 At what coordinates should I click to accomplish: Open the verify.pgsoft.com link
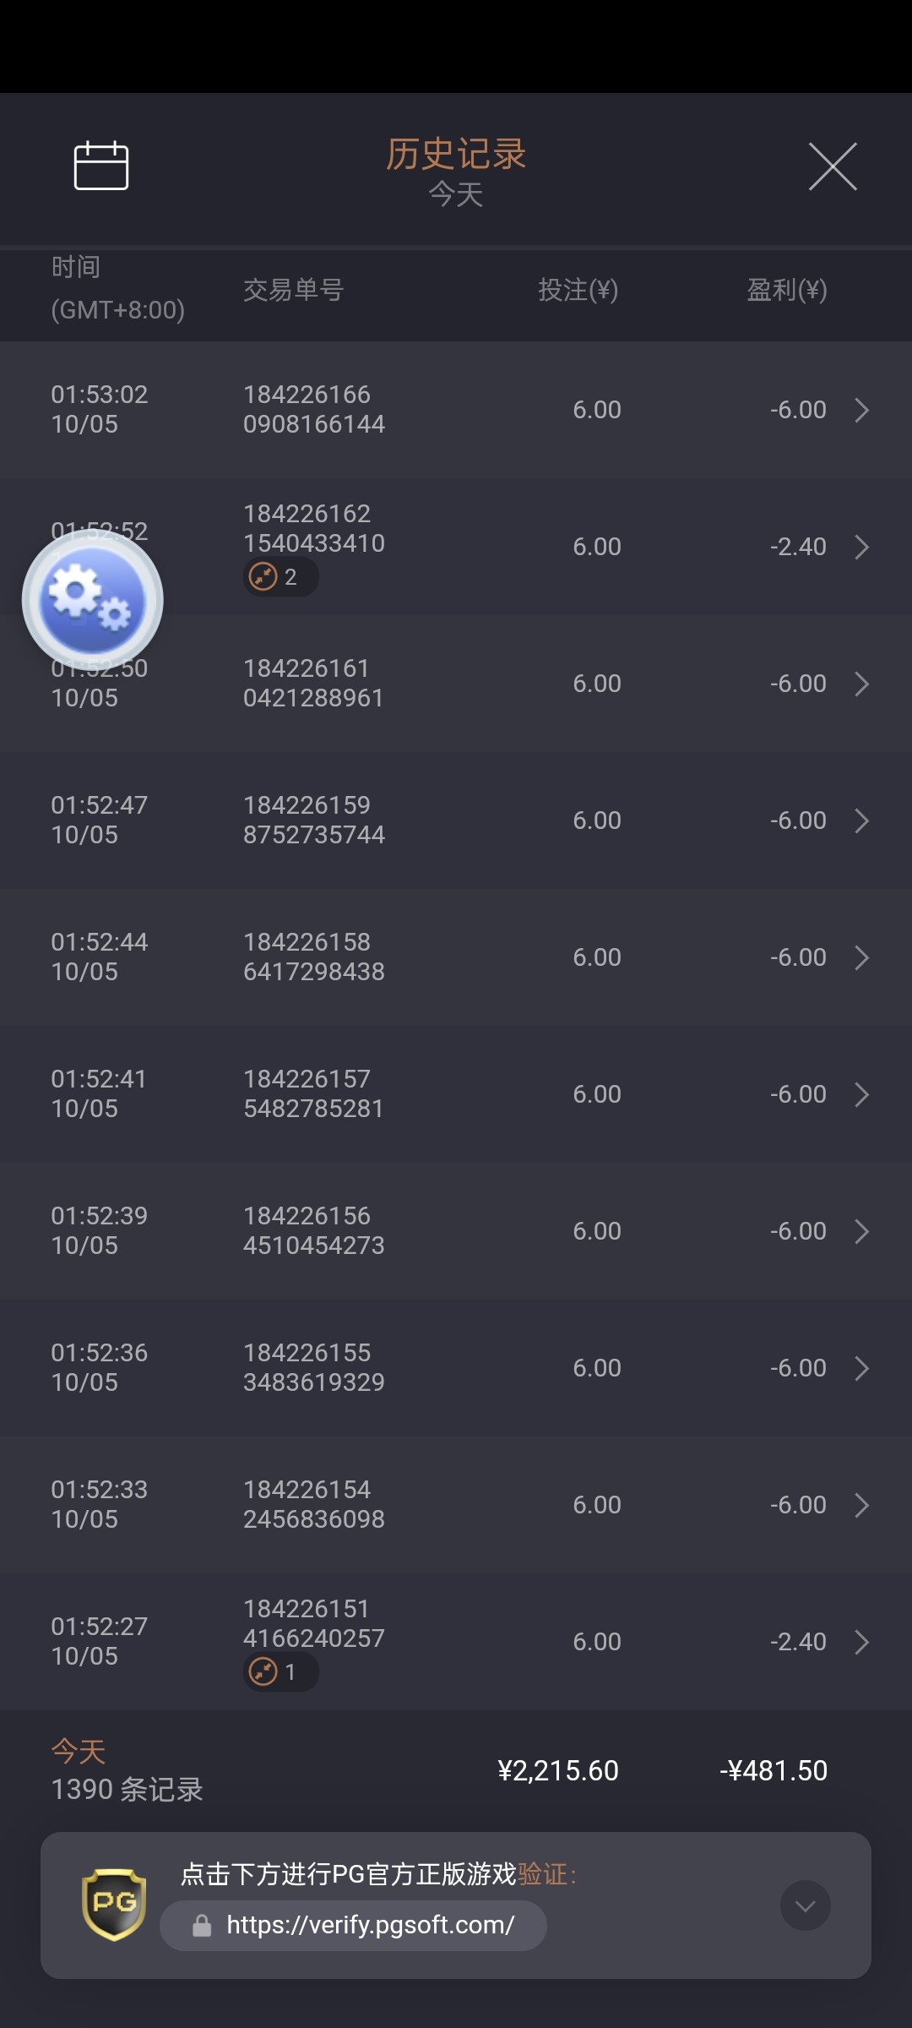tap(370, 1926)
